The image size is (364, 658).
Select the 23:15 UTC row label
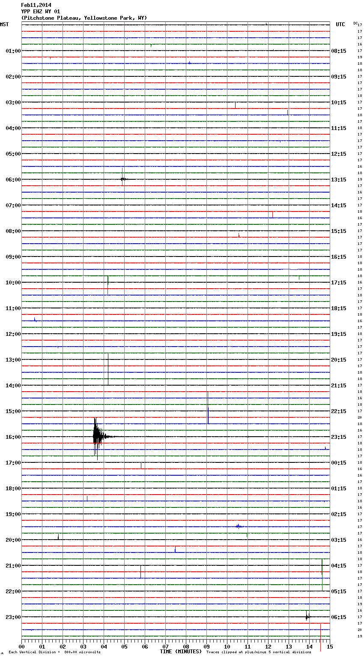click(339, 437)
